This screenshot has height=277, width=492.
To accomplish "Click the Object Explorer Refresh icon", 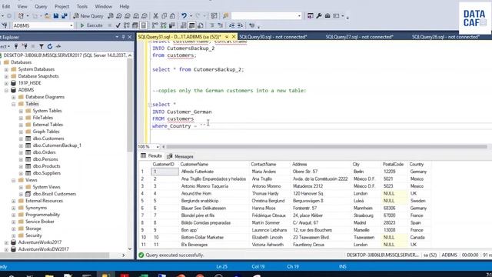I will pos(49,46).
